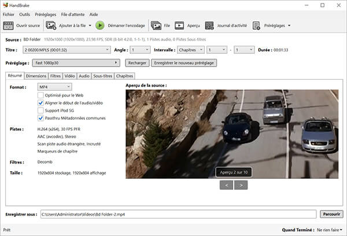
Task: Open the Quand Terminé dropdown
Action: (x=329, y=230)
